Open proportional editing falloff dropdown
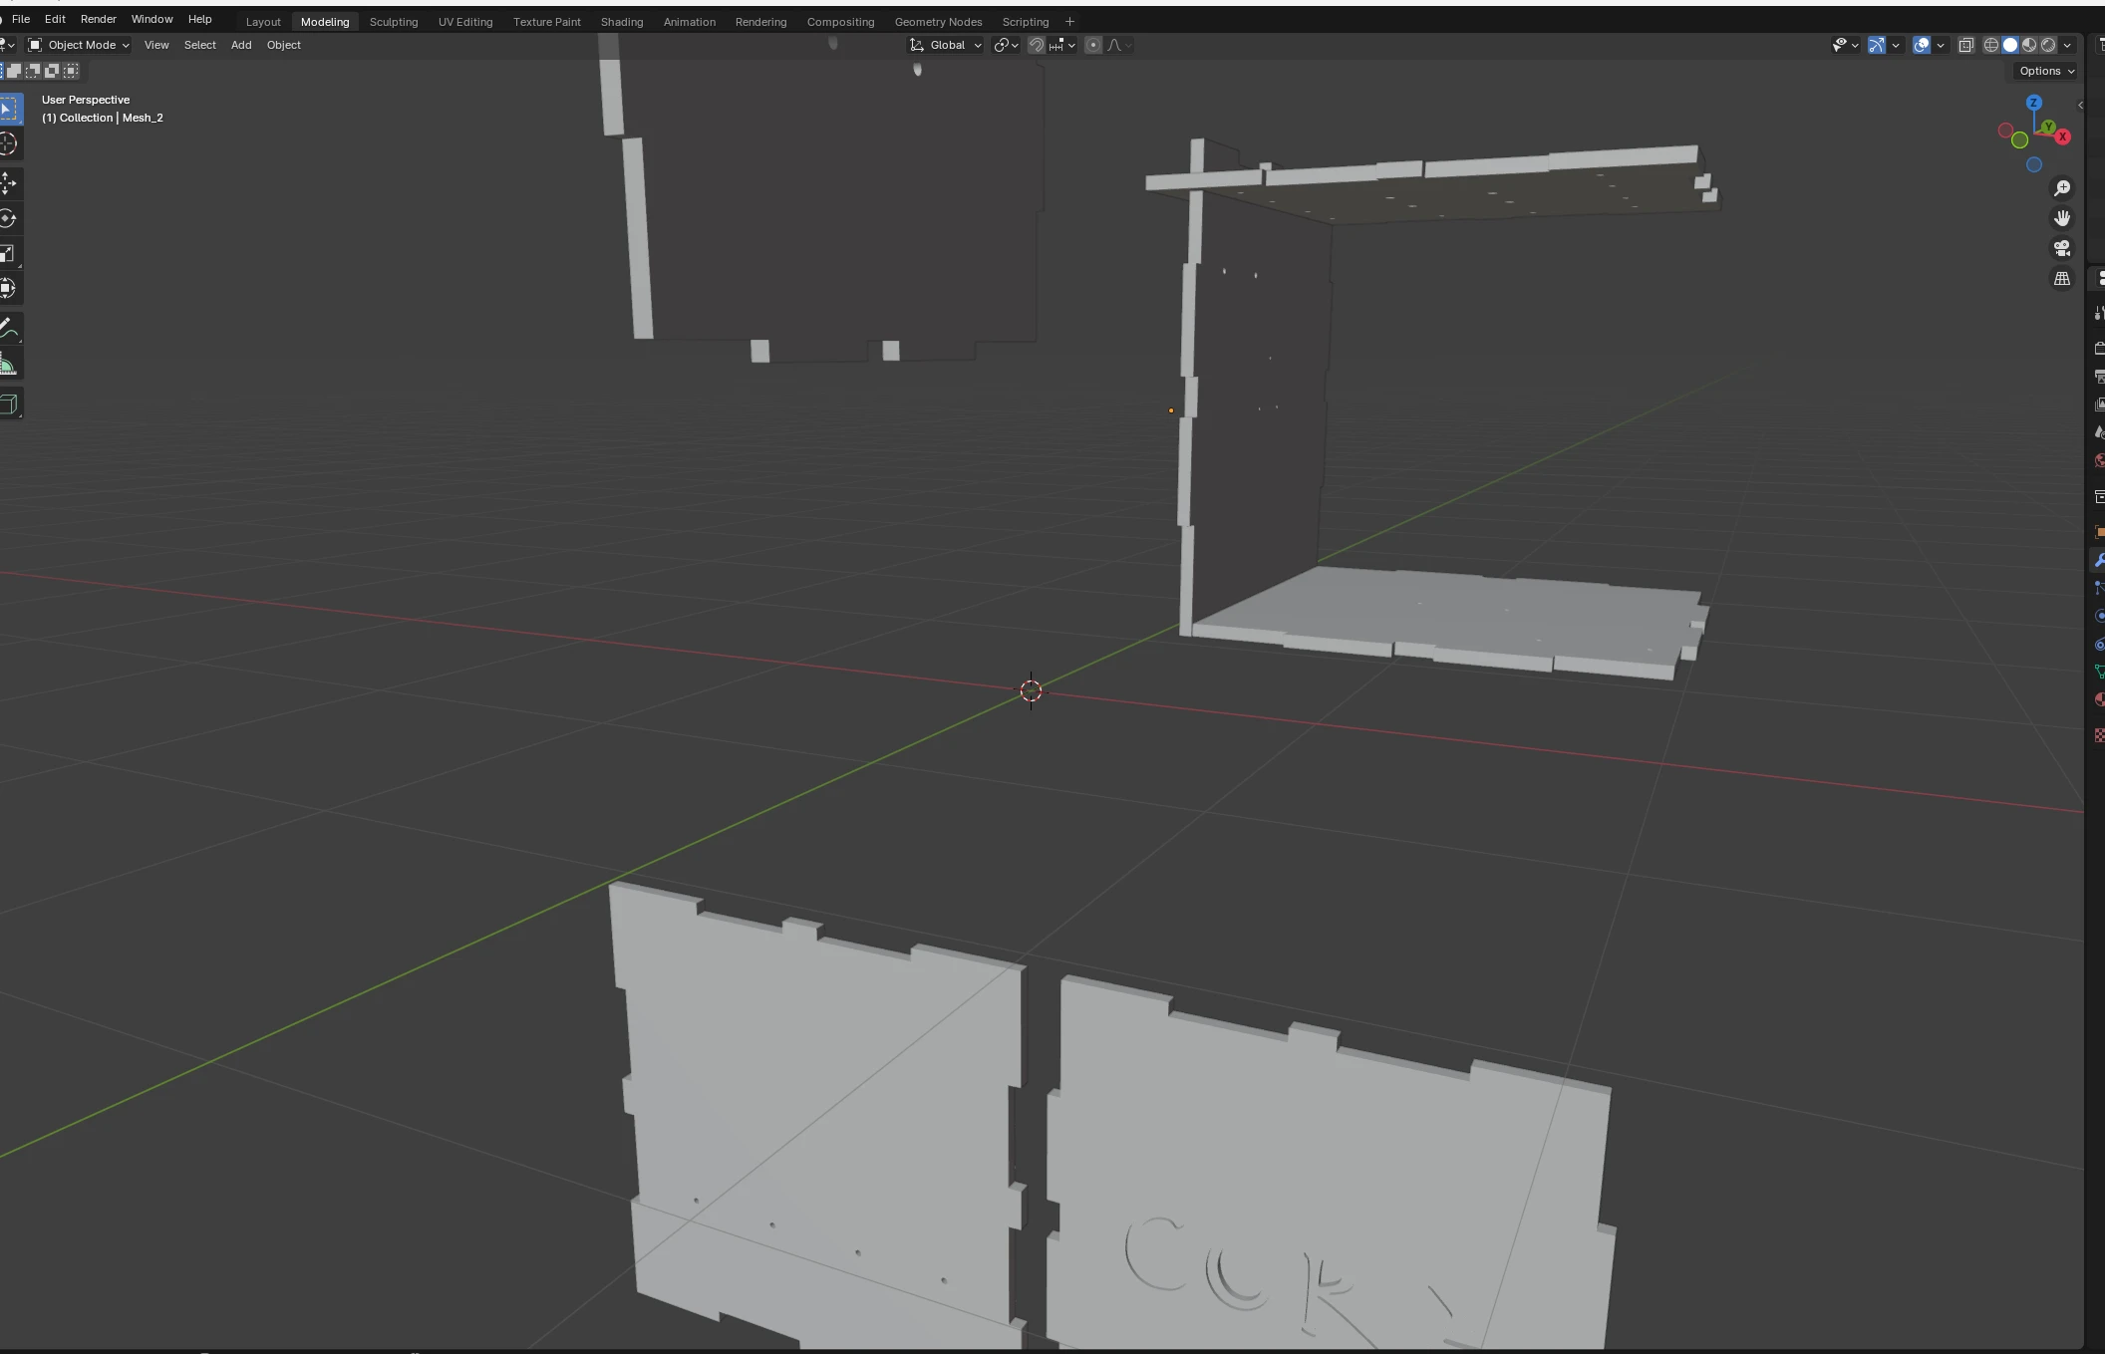 pyautogui.click(x=1119, y=45)
